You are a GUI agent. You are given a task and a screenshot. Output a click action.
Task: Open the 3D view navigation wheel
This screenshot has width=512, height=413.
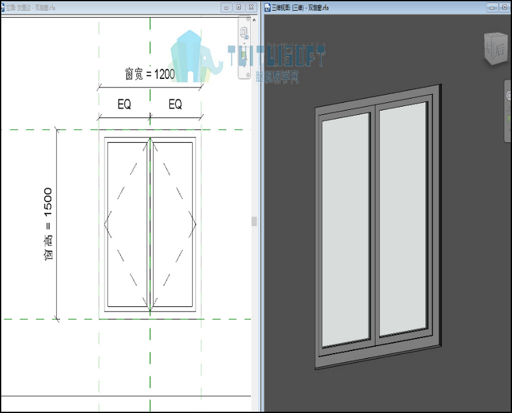509,95
